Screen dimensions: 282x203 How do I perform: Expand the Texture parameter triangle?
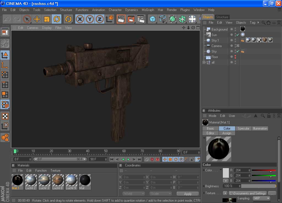click(204, 193)
